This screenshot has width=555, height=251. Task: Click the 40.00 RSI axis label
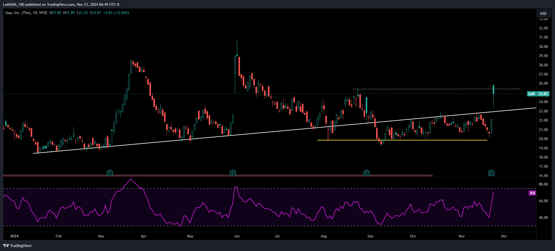point(543,218)
